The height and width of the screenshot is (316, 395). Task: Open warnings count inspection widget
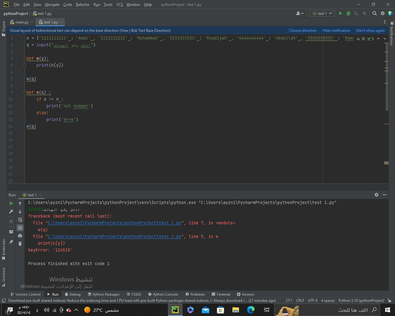(361, 39)
